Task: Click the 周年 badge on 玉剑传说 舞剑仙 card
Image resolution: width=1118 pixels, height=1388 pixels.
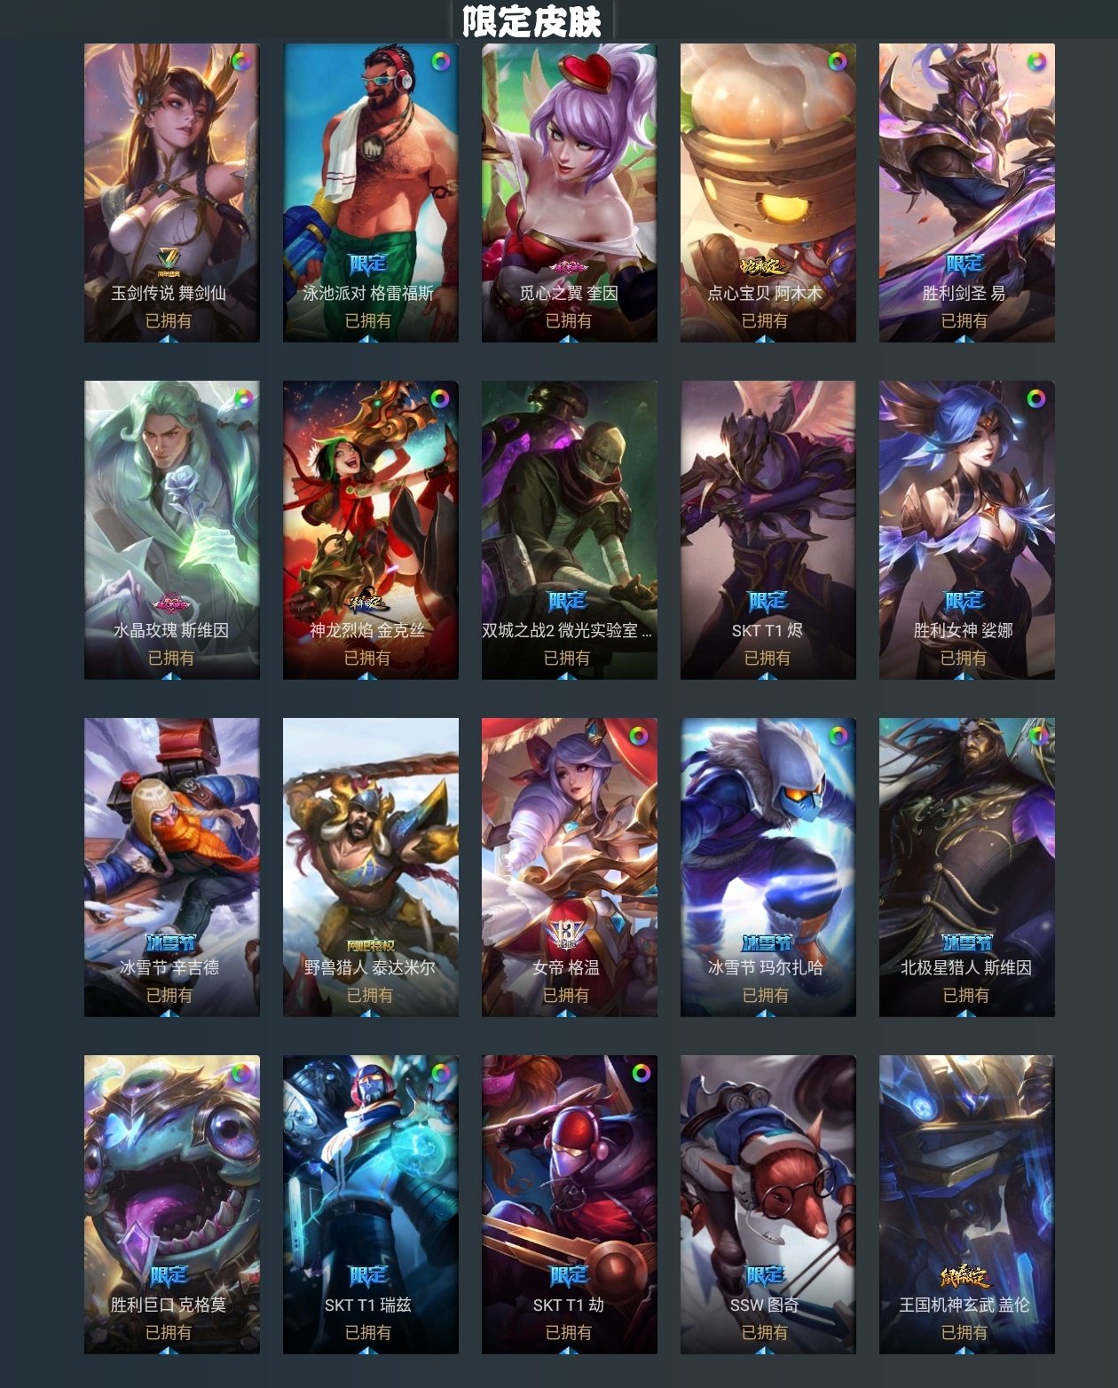Action: [x=169, y=263]
